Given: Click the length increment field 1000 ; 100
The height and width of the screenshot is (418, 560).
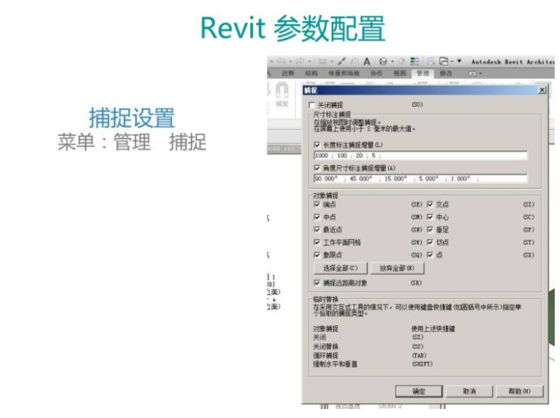Looking at the screenshot, I should (421, 155).
